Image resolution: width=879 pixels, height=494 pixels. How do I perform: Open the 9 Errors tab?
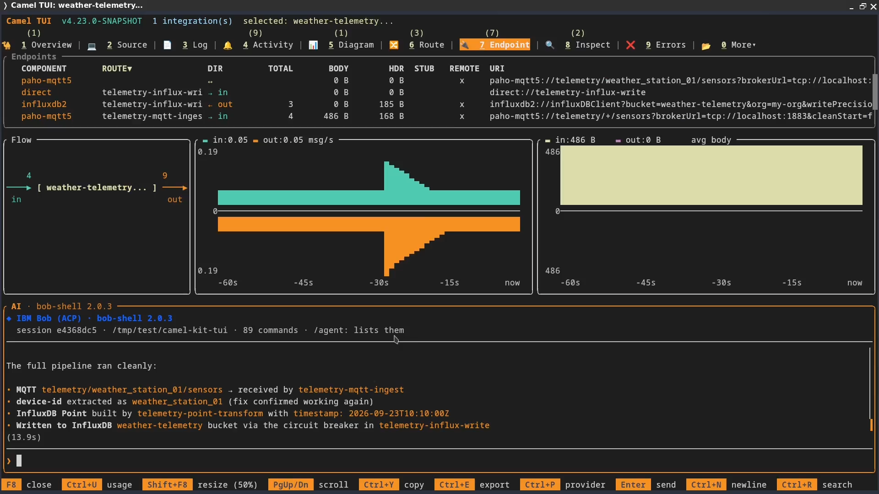pyautogui.click(x=666, y=45)
